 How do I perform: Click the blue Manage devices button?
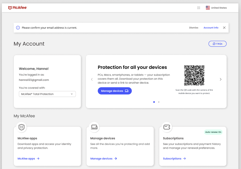[x=115, y=91]
